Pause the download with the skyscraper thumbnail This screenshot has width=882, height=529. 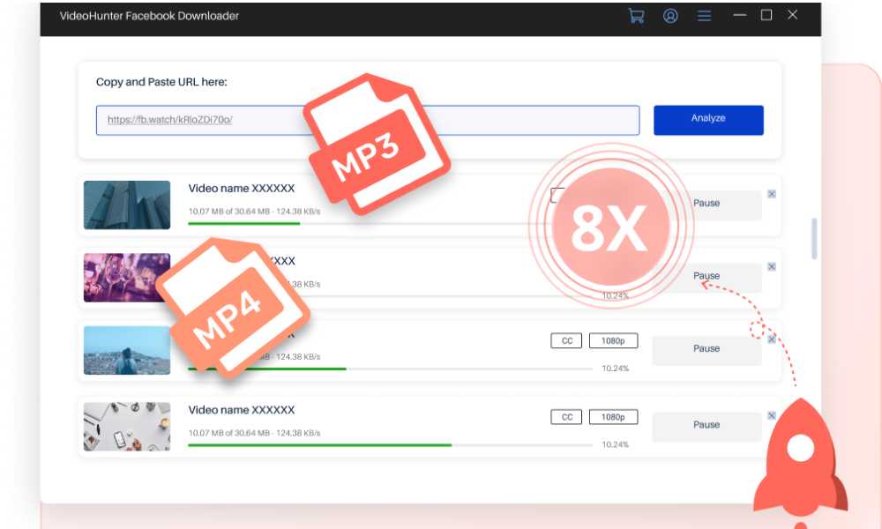[x=706, y=204]
